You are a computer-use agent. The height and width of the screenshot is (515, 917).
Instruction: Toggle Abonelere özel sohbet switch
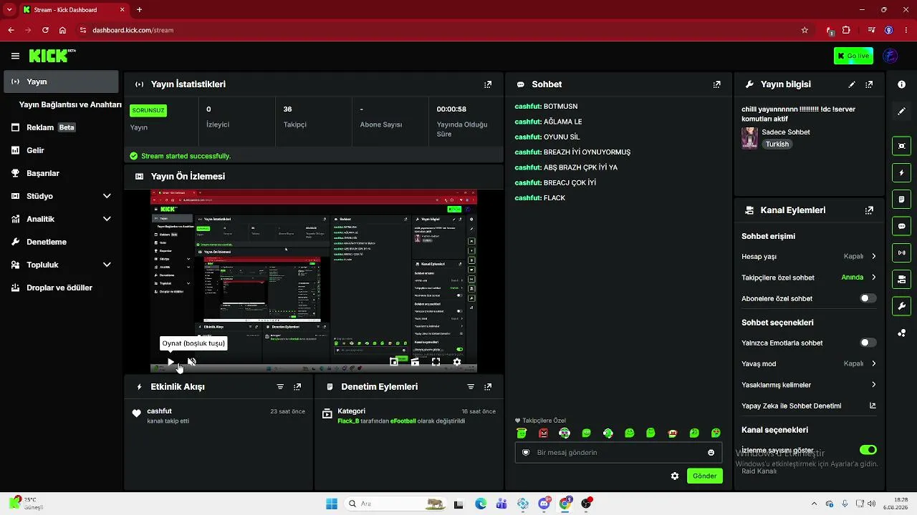[868, 298]
